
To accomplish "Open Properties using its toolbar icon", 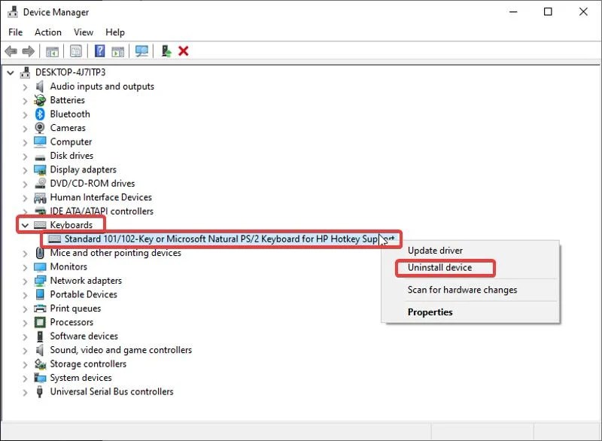I will point(75,51).
